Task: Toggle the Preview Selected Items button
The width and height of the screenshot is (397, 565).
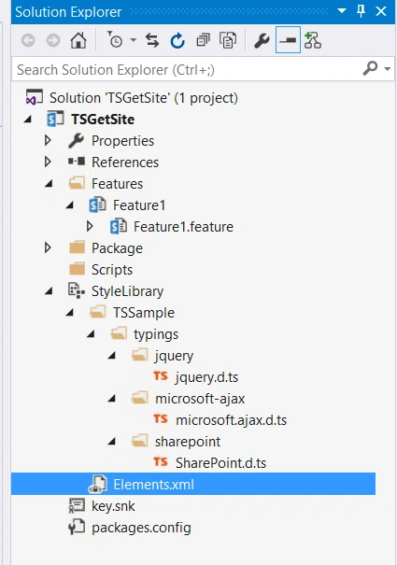Action: click(x=288, y=40)
